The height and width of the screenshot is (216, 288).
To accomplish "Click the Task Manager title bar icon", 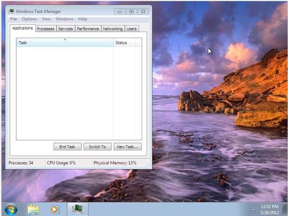I will [12, 12].
